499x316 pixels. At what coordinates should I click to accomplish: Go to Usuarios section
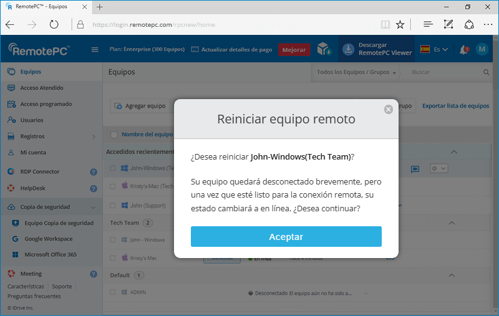tap(32, 120)
